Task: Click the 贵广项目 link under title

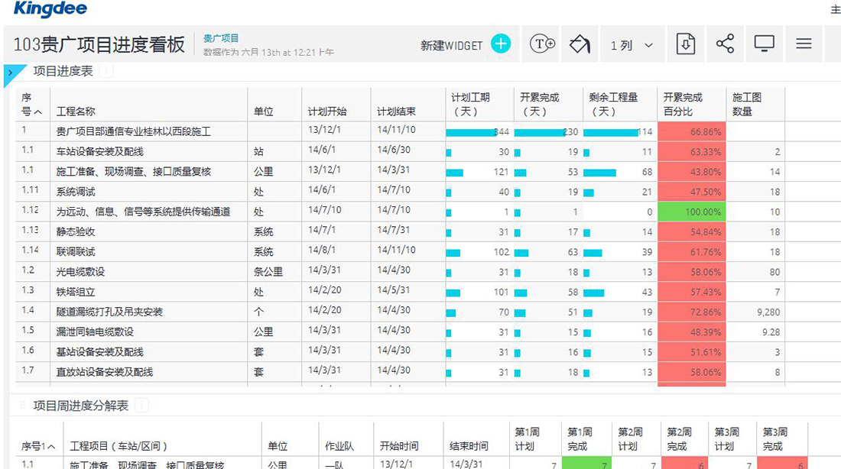Action: (x=221, y=38)
